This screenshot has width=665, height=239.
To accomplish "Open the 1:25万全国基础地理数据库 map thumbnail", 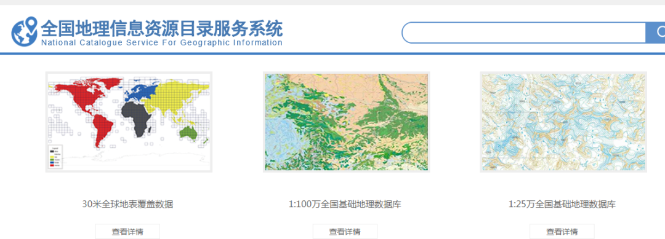I will [563, 122].
